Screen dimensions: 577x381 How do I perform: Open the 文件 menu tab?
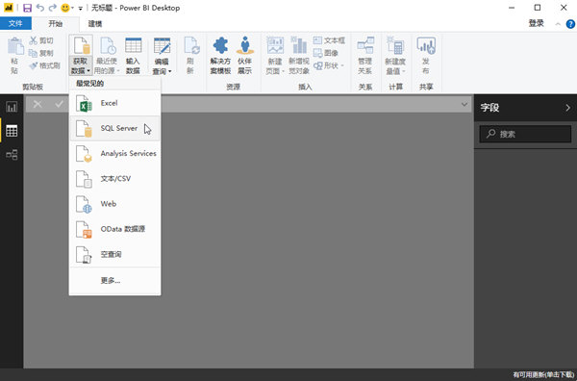(x=15, y=23)
